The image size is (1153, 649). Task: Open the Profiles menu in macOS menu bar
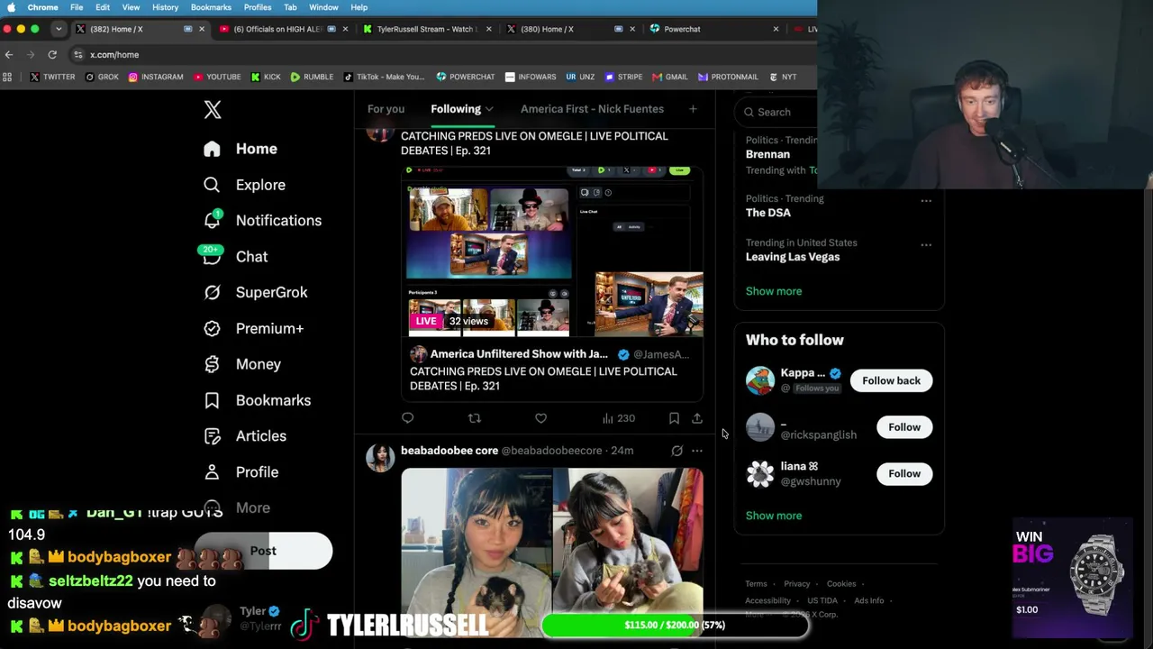click(x=258, y=7)
